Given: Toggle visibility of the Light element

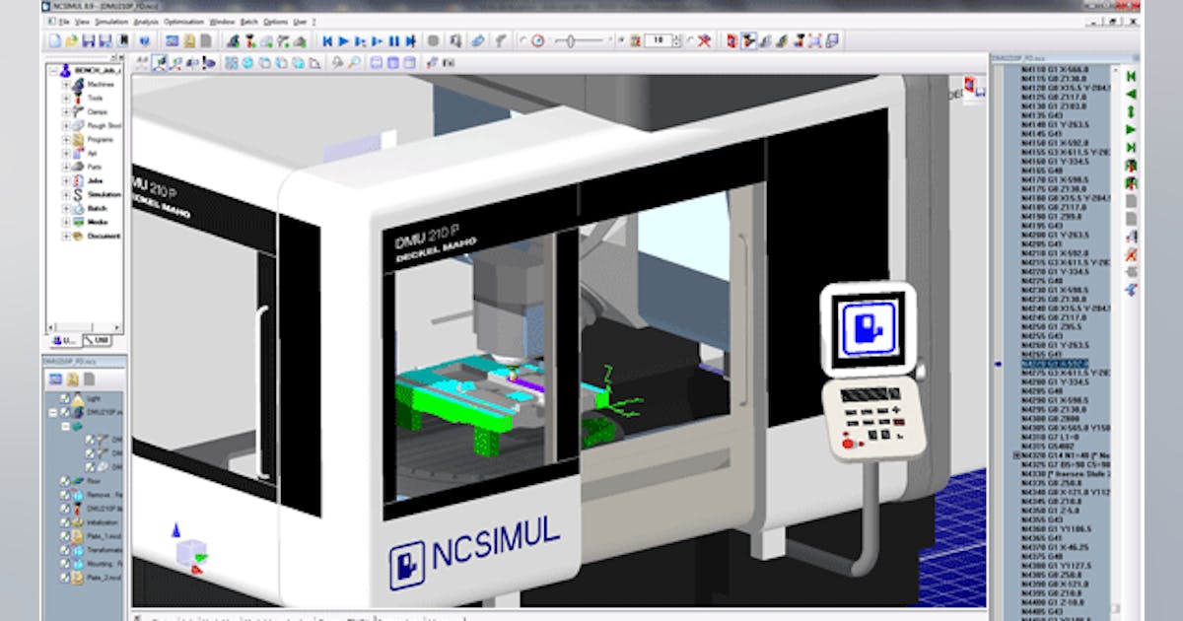Looking at the screenshot, I should [65, 397].
